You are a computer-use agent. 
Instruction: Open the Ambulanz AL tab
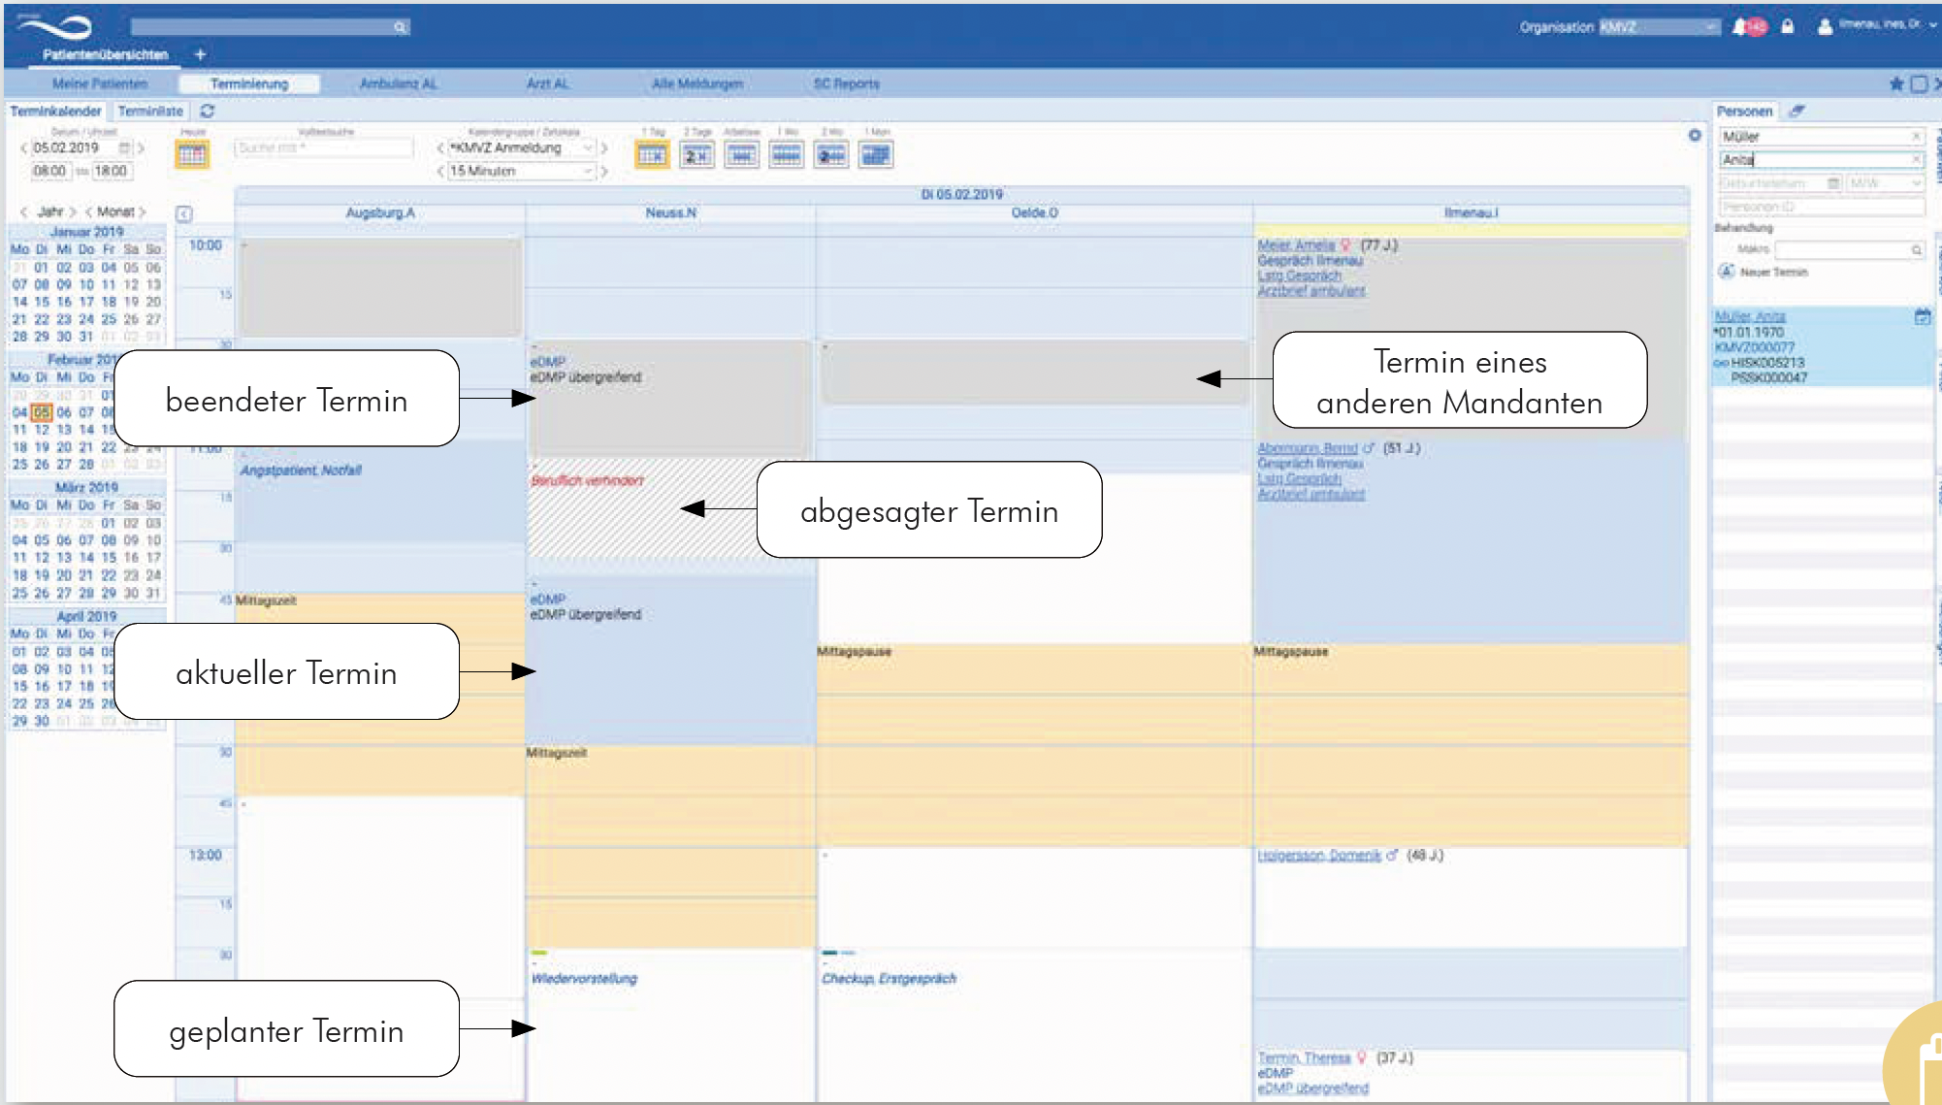(398, 84)
